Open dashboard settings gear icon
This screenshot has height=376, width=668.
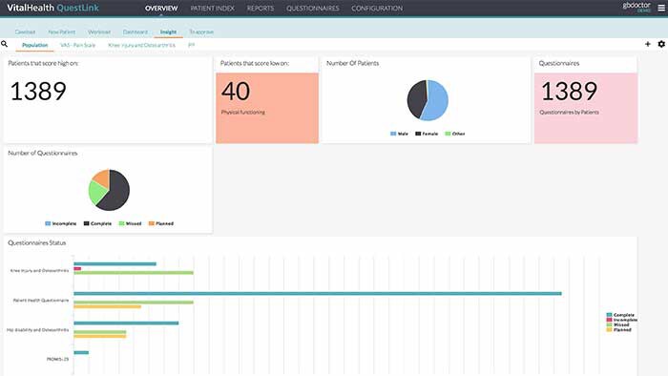pos(661,44)
